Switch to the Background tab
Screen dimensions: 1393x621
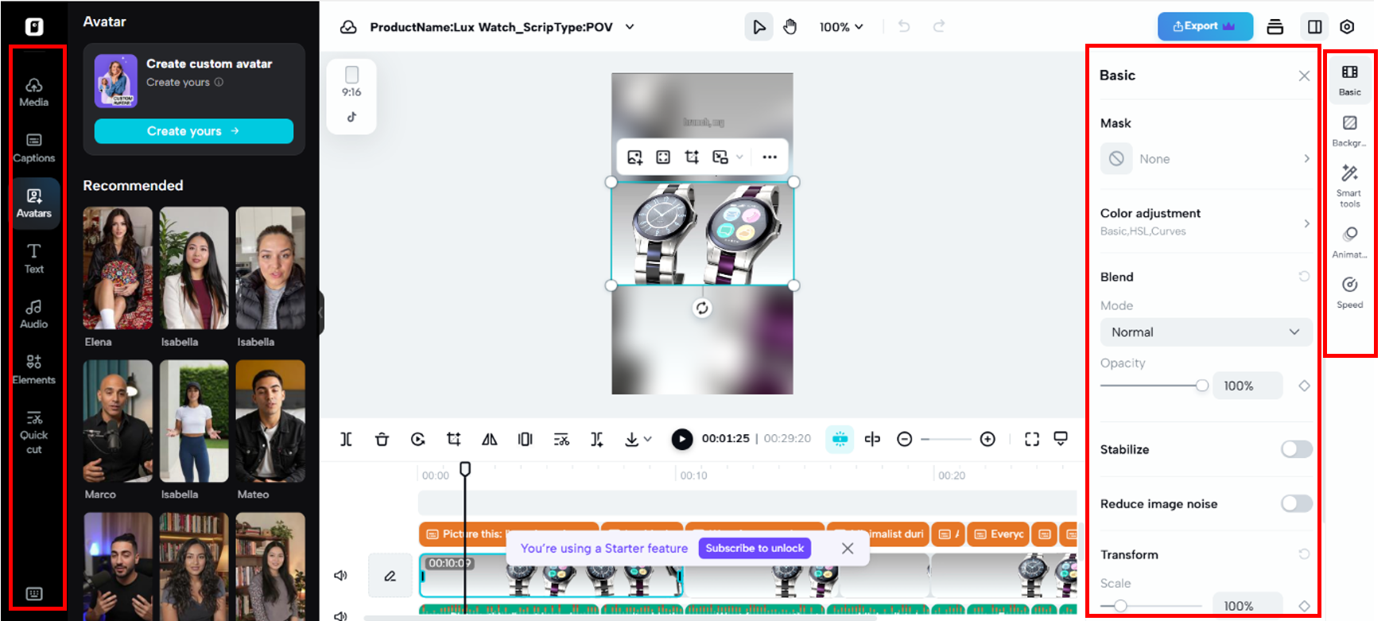tap(1350, 131)
